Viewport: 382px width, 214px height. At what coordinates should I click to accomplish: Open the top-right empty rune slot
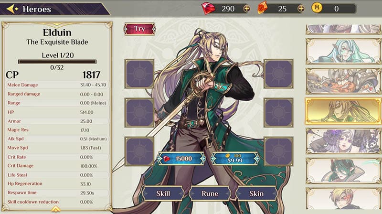point(278,74)
